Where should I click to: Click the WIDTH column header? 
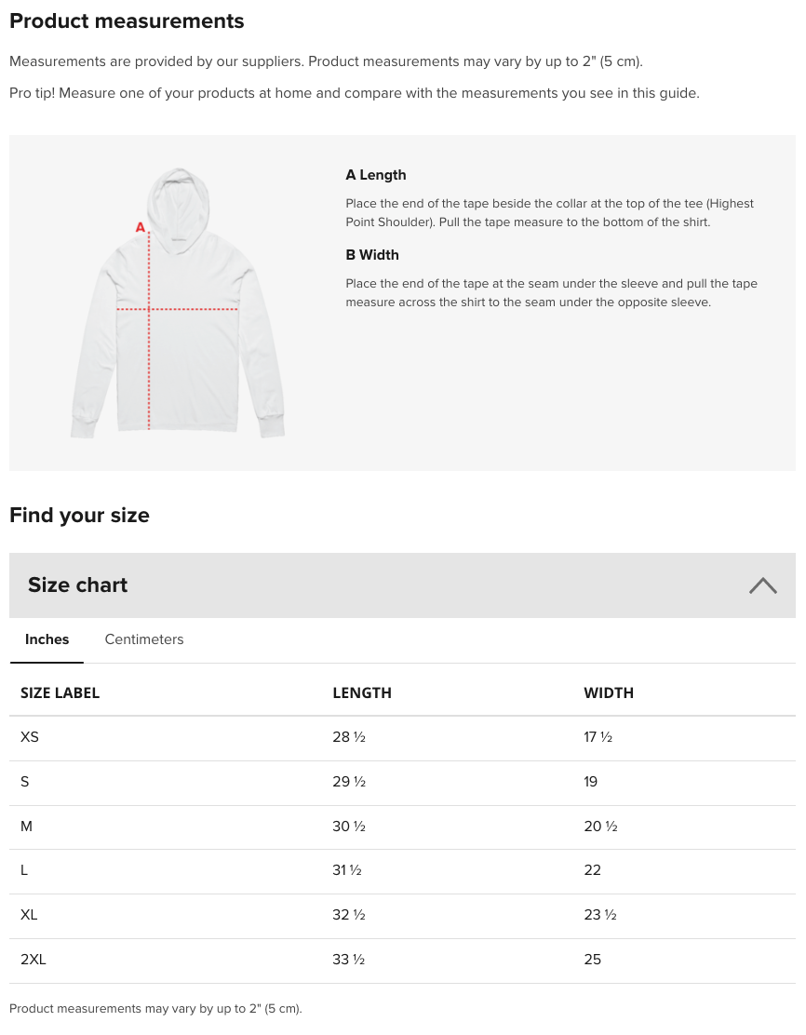(609, 692)
